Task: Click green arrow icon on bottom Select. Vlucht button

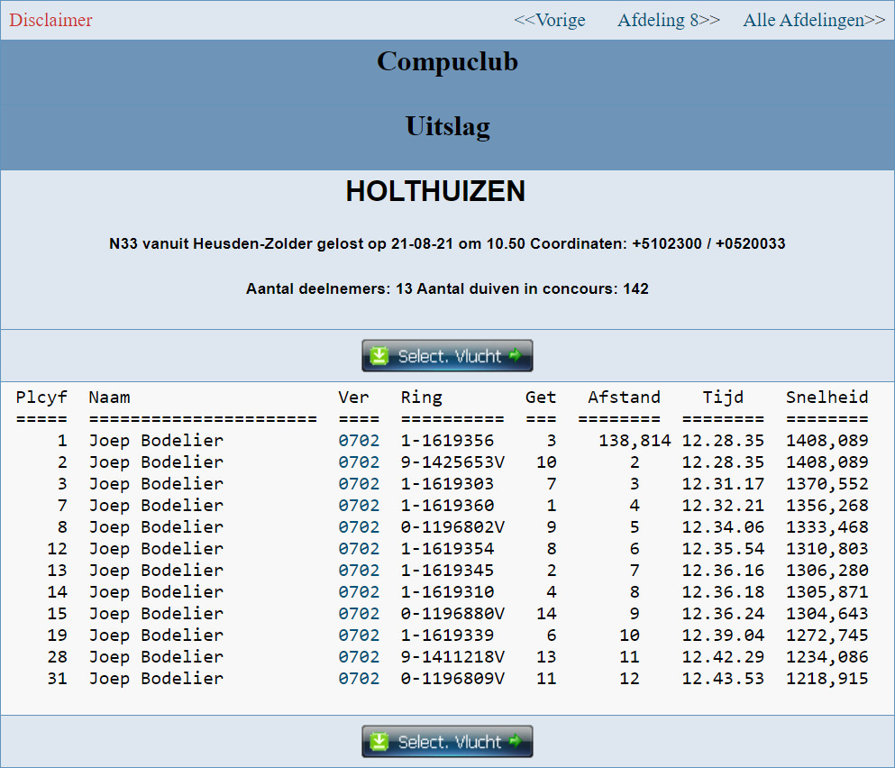Action: click(516, 741)
